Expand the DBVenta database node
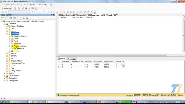This screenshot has height=104, width=185. [x=7, y=56]
